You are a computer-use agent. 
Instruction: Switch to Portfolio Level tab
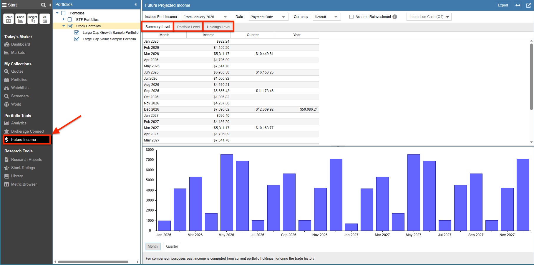[x=188, y=27]
